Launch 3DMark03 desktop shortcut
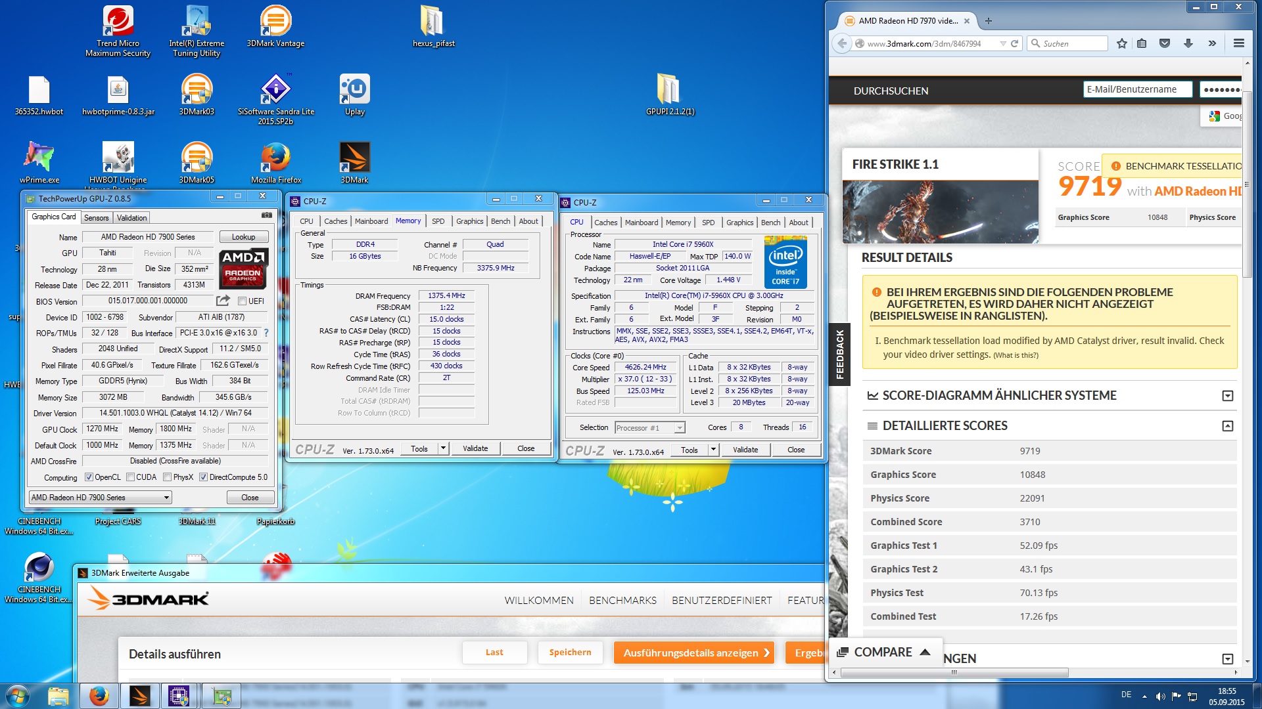 197,95
